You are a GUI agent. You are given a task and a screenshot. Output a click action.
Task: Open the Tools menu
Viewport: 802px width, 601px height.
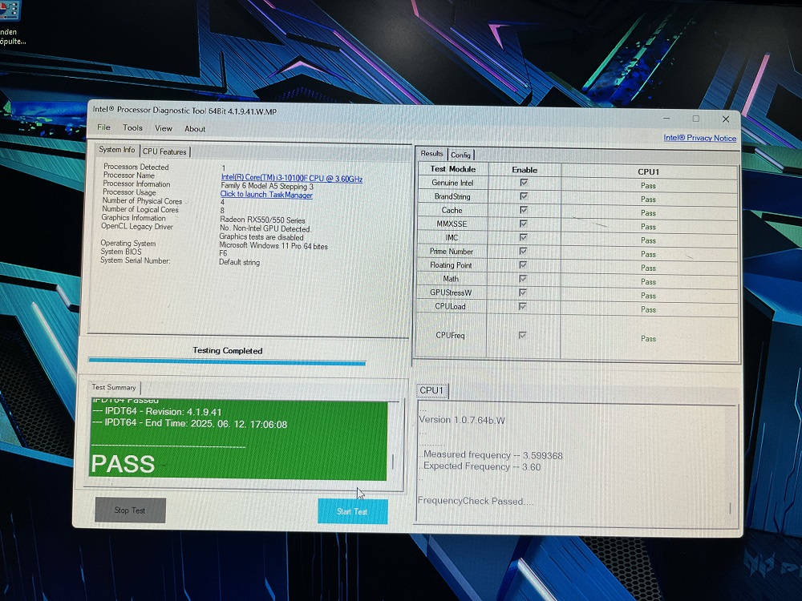point(132,127)
